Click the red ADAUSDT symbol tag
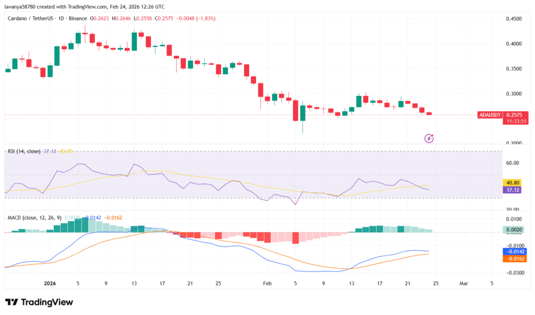 (x=489, y=114)
